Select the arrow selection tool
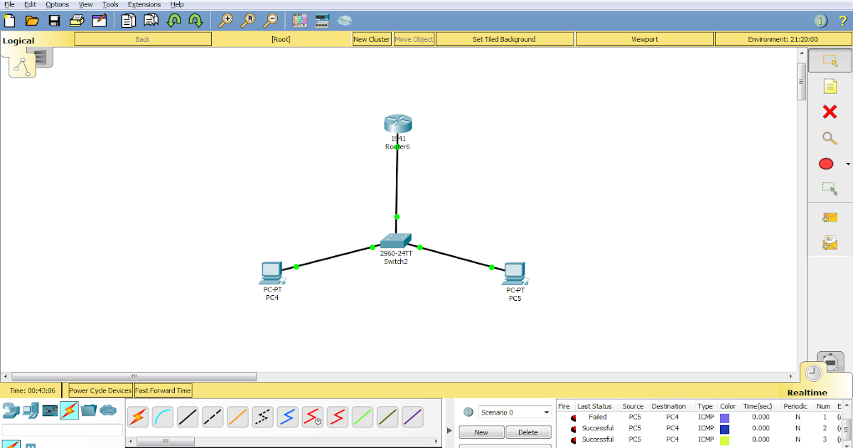This screenshot has width=853, height=448. point(830,60)
